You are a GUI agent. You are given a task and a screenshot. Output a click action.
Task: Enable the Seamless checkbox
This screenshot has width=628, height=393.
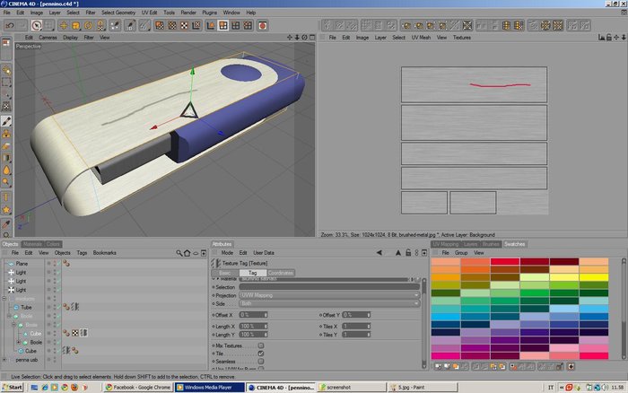[x=261, y=362]
